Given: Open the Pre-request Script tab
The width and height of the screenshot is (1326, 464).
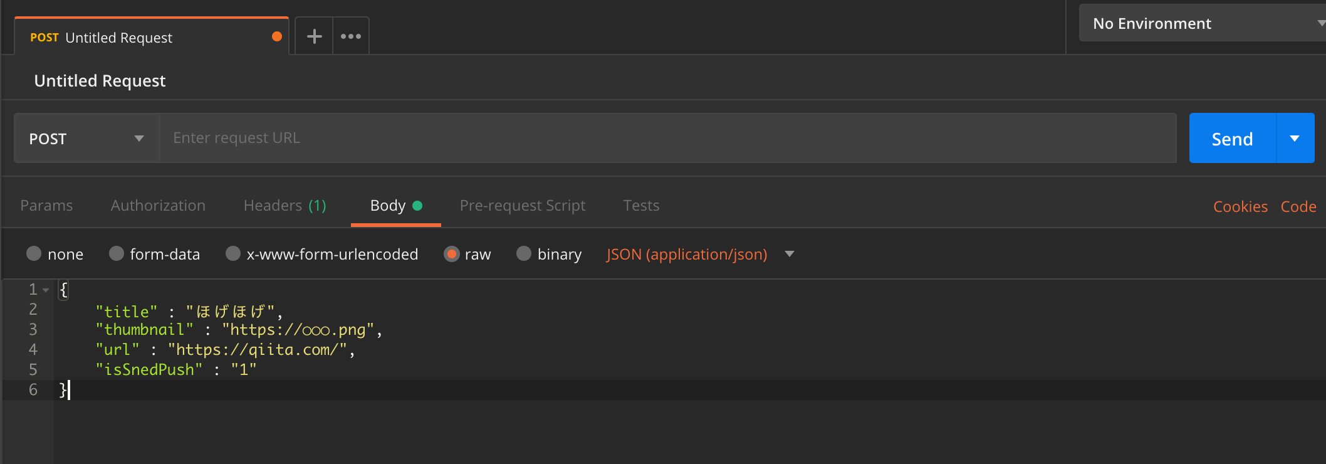Looking at the screenshot, I should [523, 206].
